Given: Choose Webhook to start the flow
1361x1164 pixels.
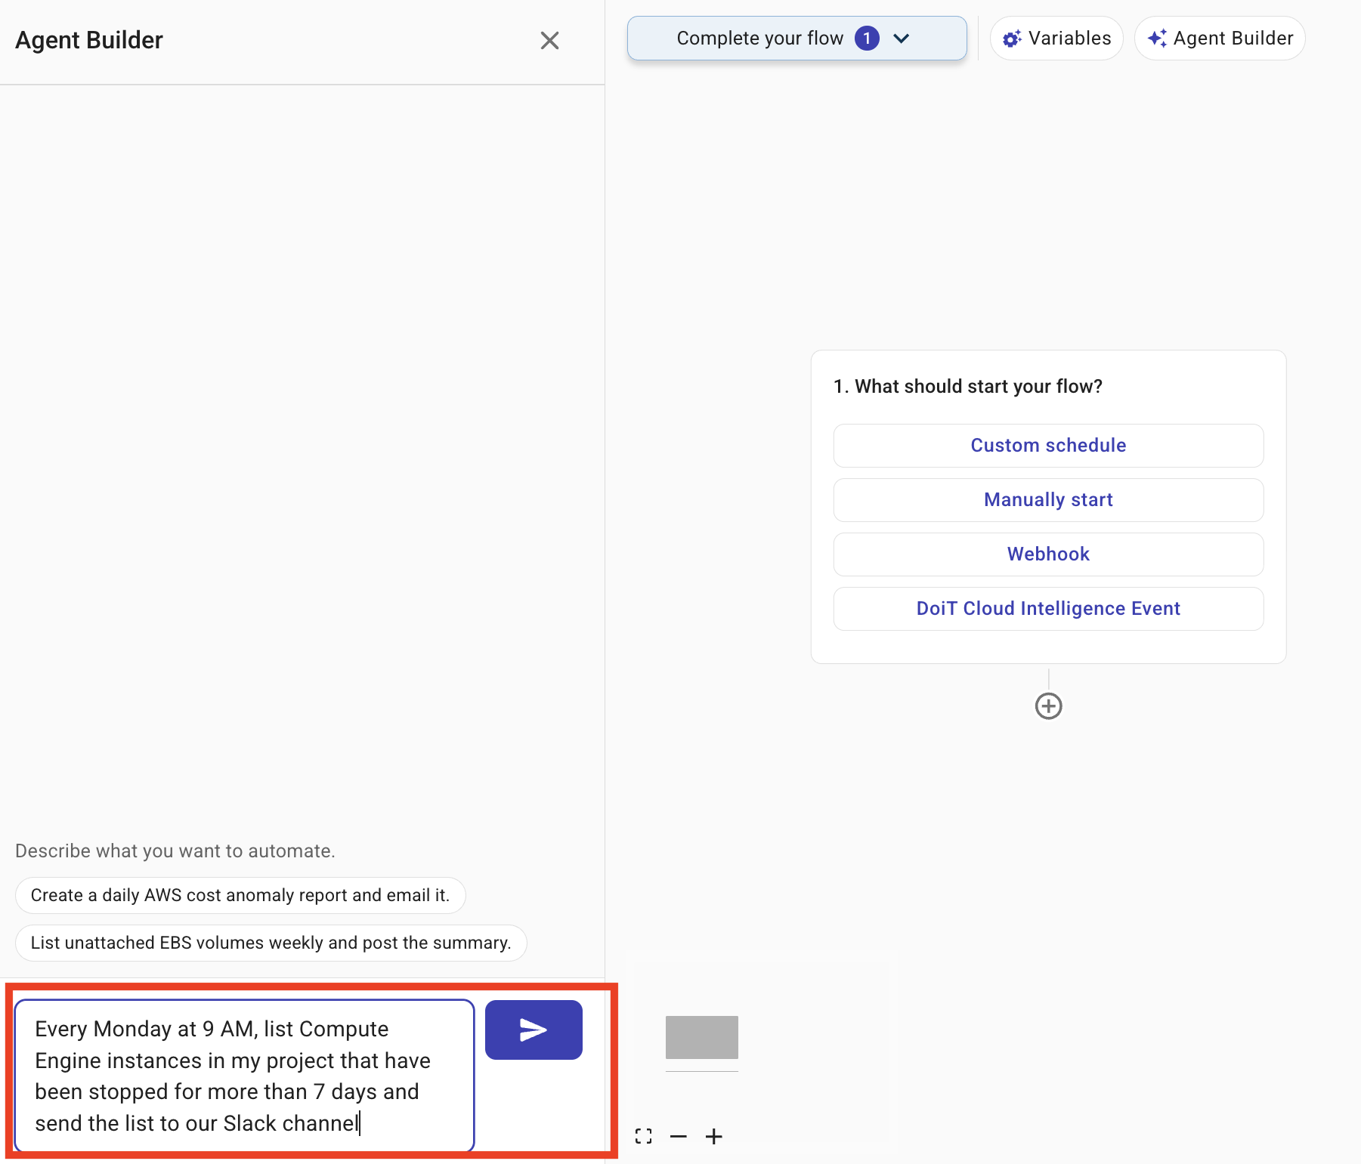Looking at the screenshot, I should pos(1047,554).
